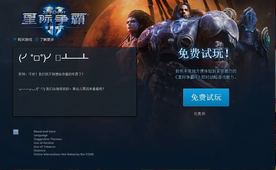Click the blue 免费试玩 button
This screenshot has width=276, height=170.
[x=206, y=97]
